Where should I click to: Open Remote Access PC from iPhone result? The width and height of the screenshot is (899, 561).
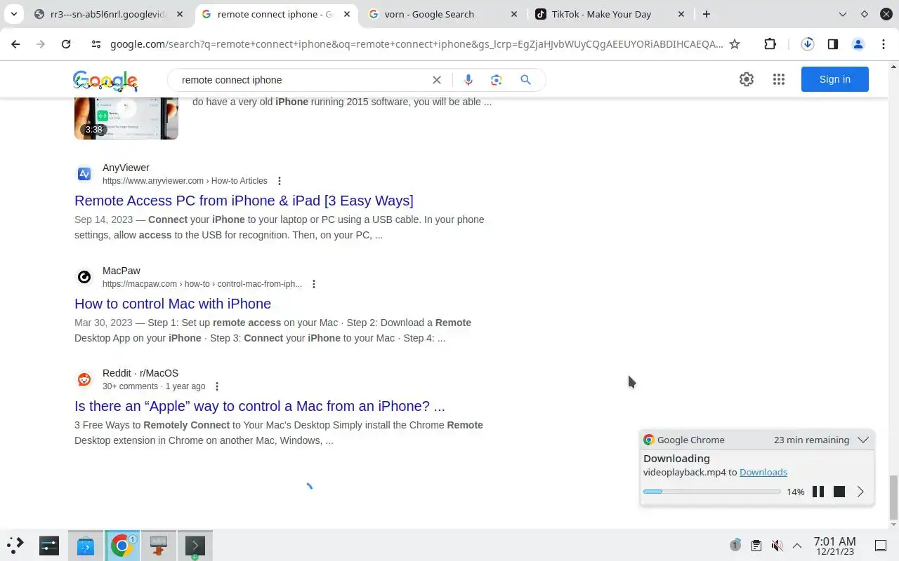tap(244, 201)
